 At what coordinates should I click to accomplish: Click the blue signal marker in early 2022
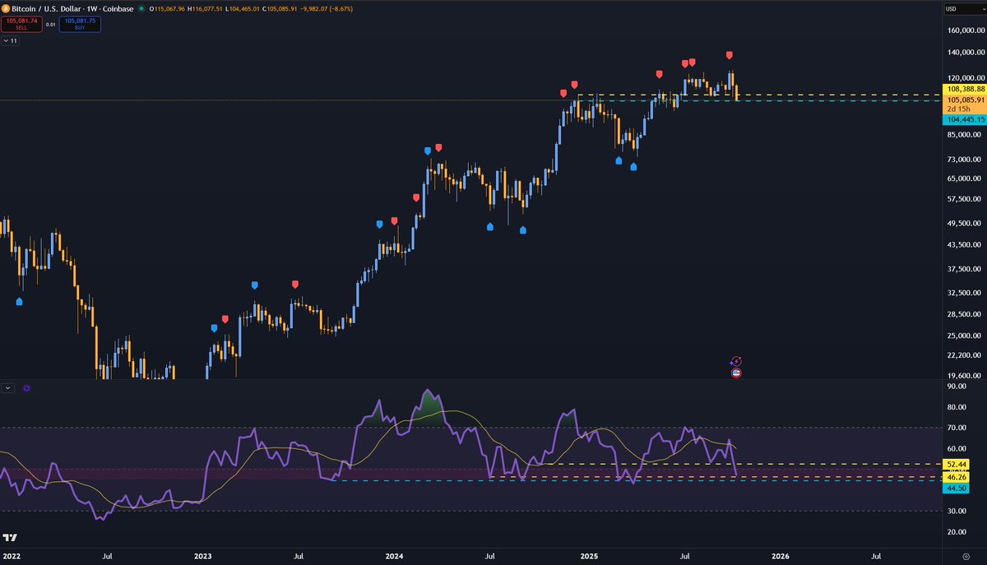pyautogui.click(x=19, y=302)
